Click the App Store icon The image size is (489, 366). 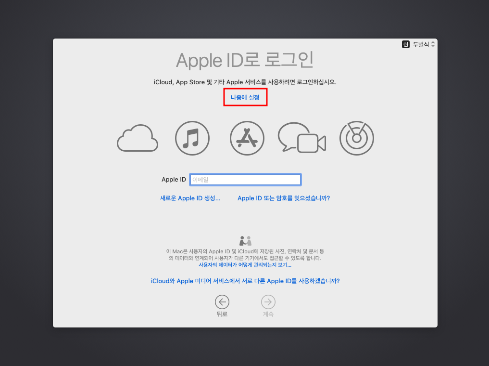click(x=247, y=138)
